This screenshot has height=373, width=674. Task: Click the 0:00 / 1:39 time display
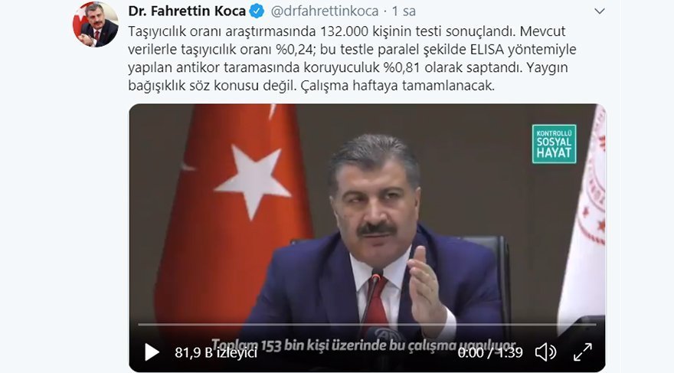tap(490, 352)
